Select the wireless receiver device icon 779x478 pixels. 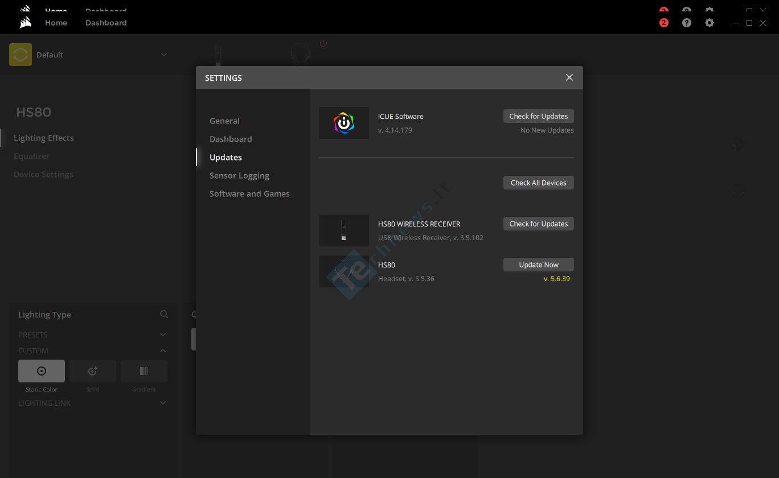pos(218,55)
